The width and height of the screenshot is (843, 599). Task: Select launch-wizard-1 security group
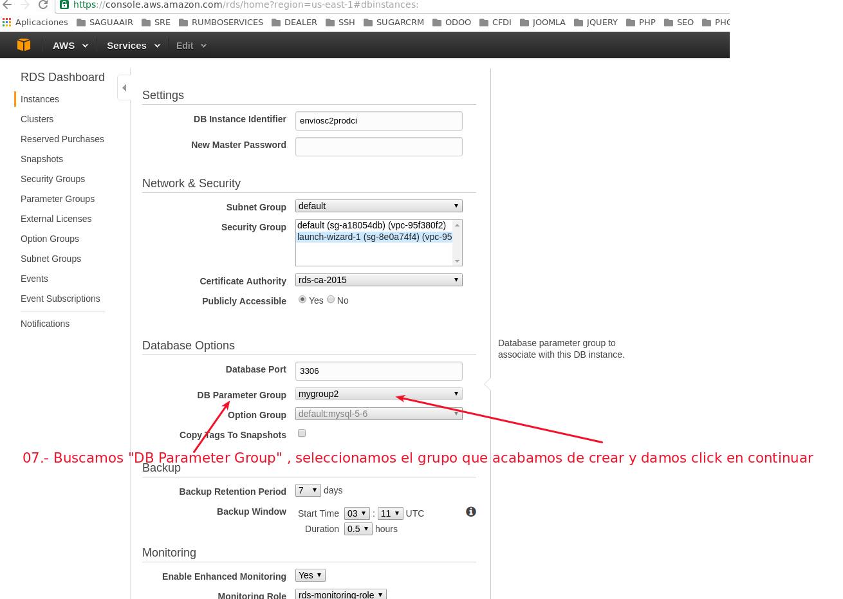[x=374, y=237]
